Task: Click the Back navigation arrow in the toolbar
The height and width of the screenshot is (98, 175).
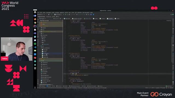Action: coord(44,14)
